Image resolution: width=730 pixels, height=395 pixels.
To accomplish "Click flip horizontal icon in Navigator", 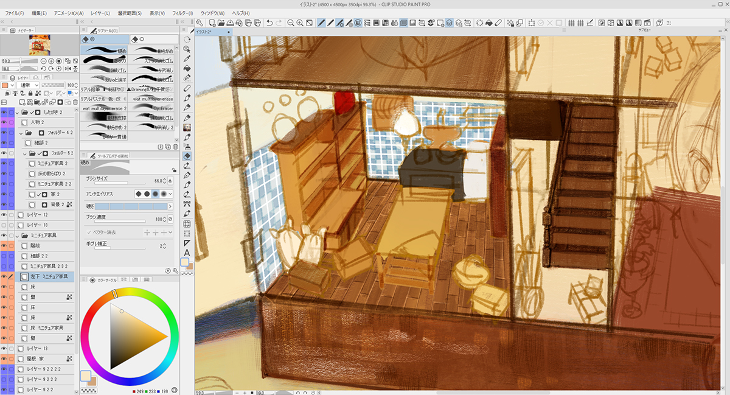I will pos(68,69).
